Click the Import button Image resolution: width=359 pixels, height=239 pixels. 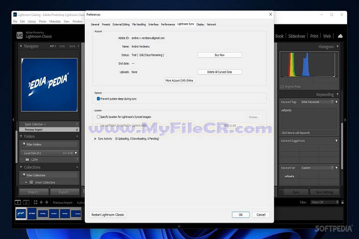tap(34, 192)
